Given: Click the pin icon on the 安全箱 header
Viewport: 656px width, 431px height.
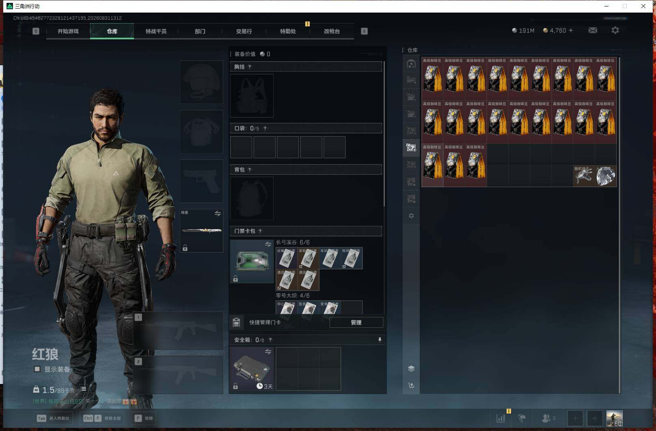Looking at the screenshot, I should pos(380,340).
